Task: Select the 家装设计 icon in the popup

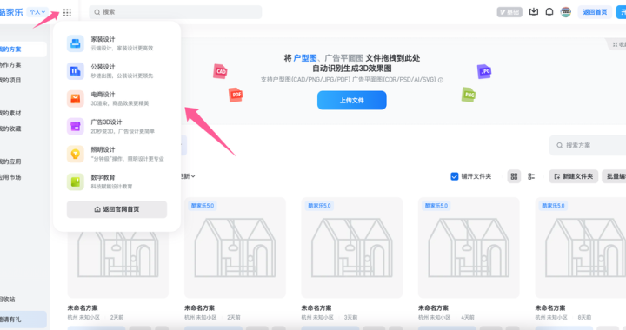Action: tap(75, 43)
